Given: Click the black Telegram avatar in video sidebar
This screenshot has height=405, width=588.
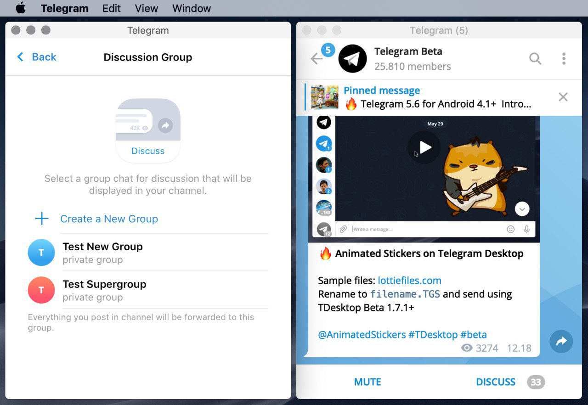Looking at the screenshot, I should [324, 122].
